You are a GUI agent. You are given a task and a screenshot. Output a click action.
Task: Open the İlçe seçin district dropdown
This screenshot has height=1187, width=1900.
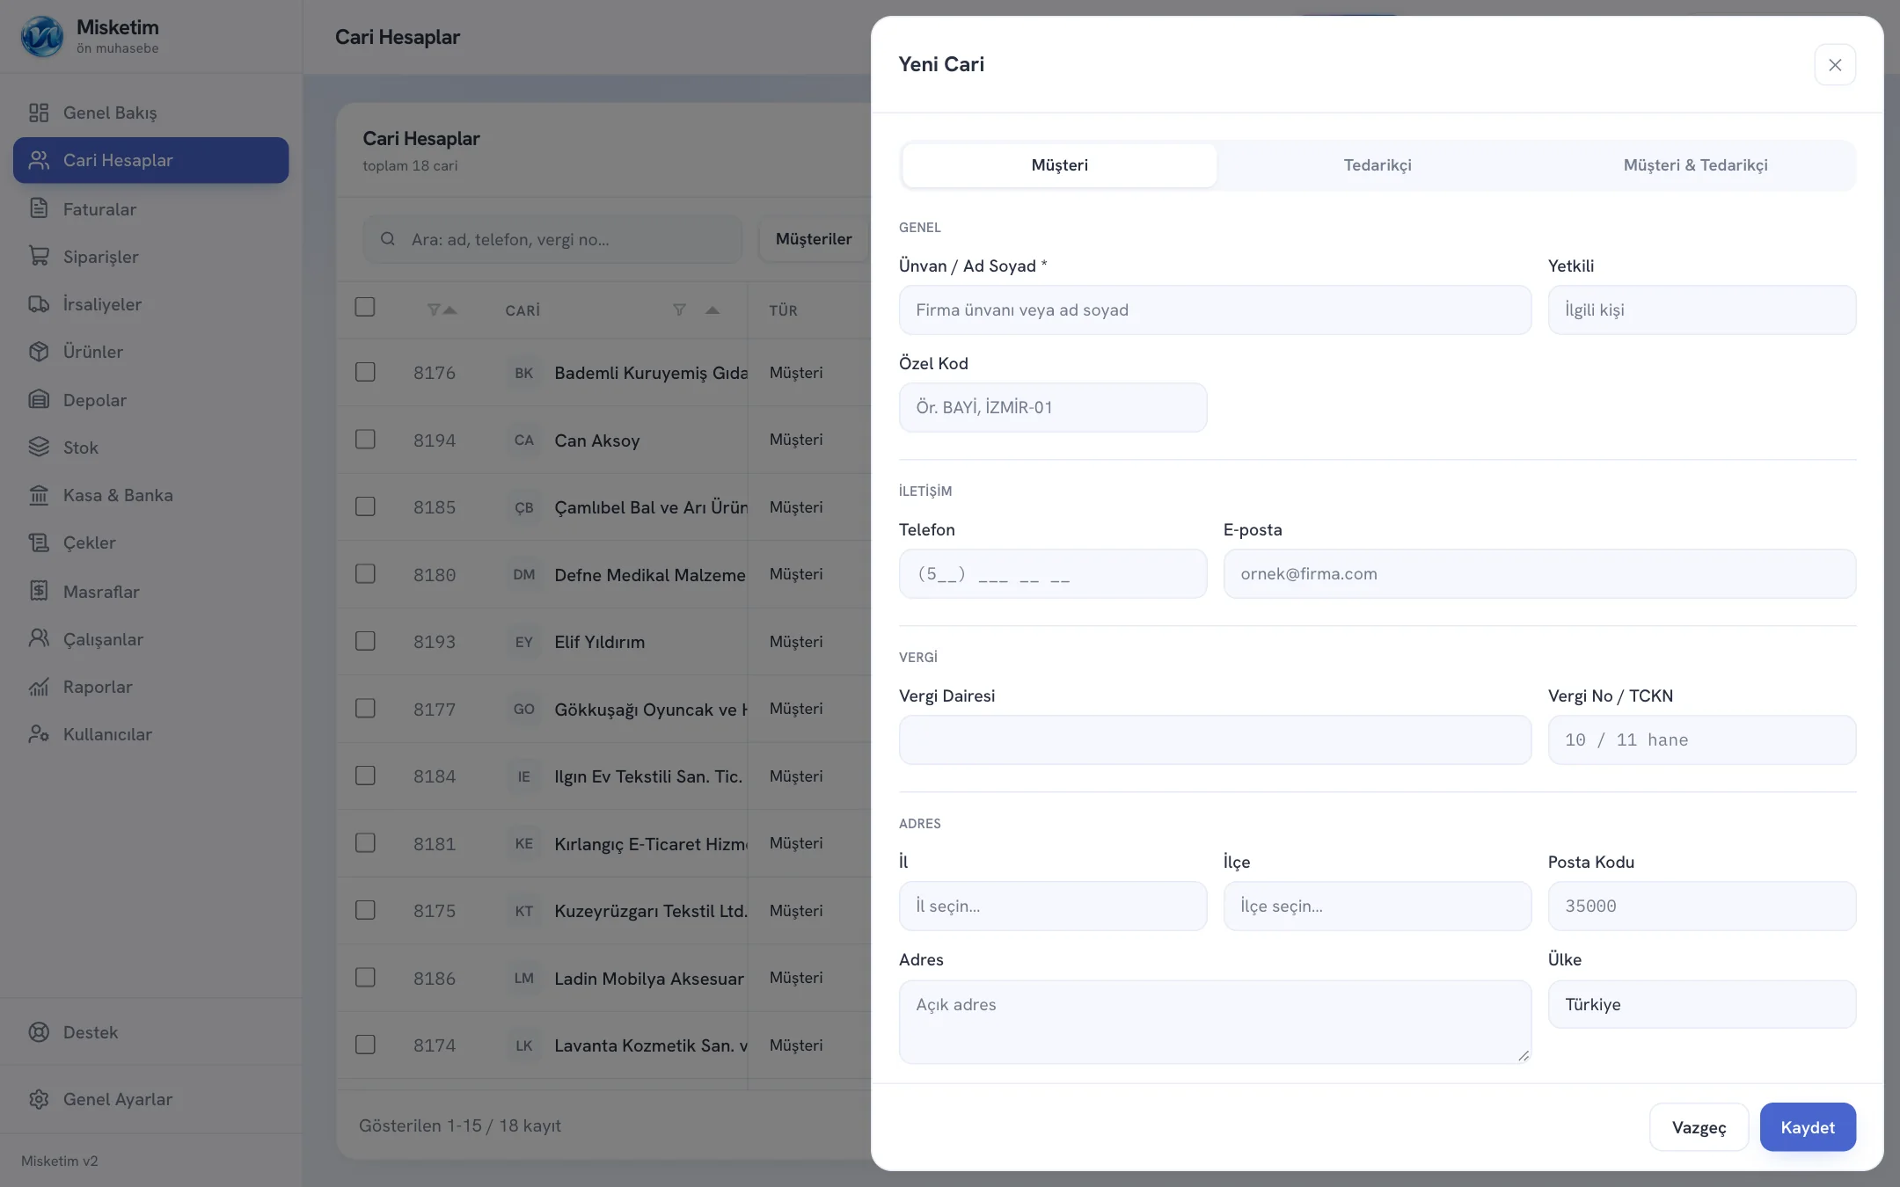tap(1377, 906)
